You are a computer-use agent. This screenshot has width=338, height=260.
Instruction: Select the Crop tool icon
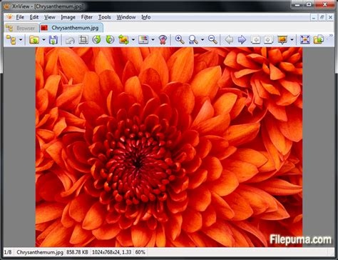pyautogui.click(x=83, y=39)
